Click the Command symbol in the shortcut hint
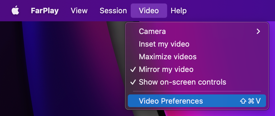The width and height of the screenshot is (275, 116). coord(251,101)
